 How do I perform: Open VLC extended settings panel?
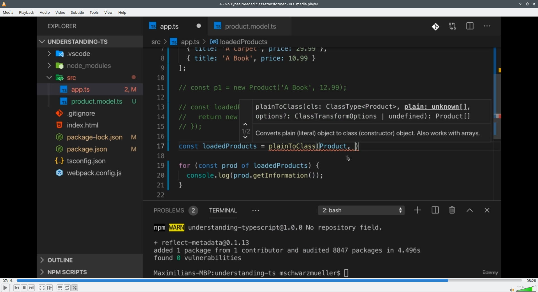point(49,288)
